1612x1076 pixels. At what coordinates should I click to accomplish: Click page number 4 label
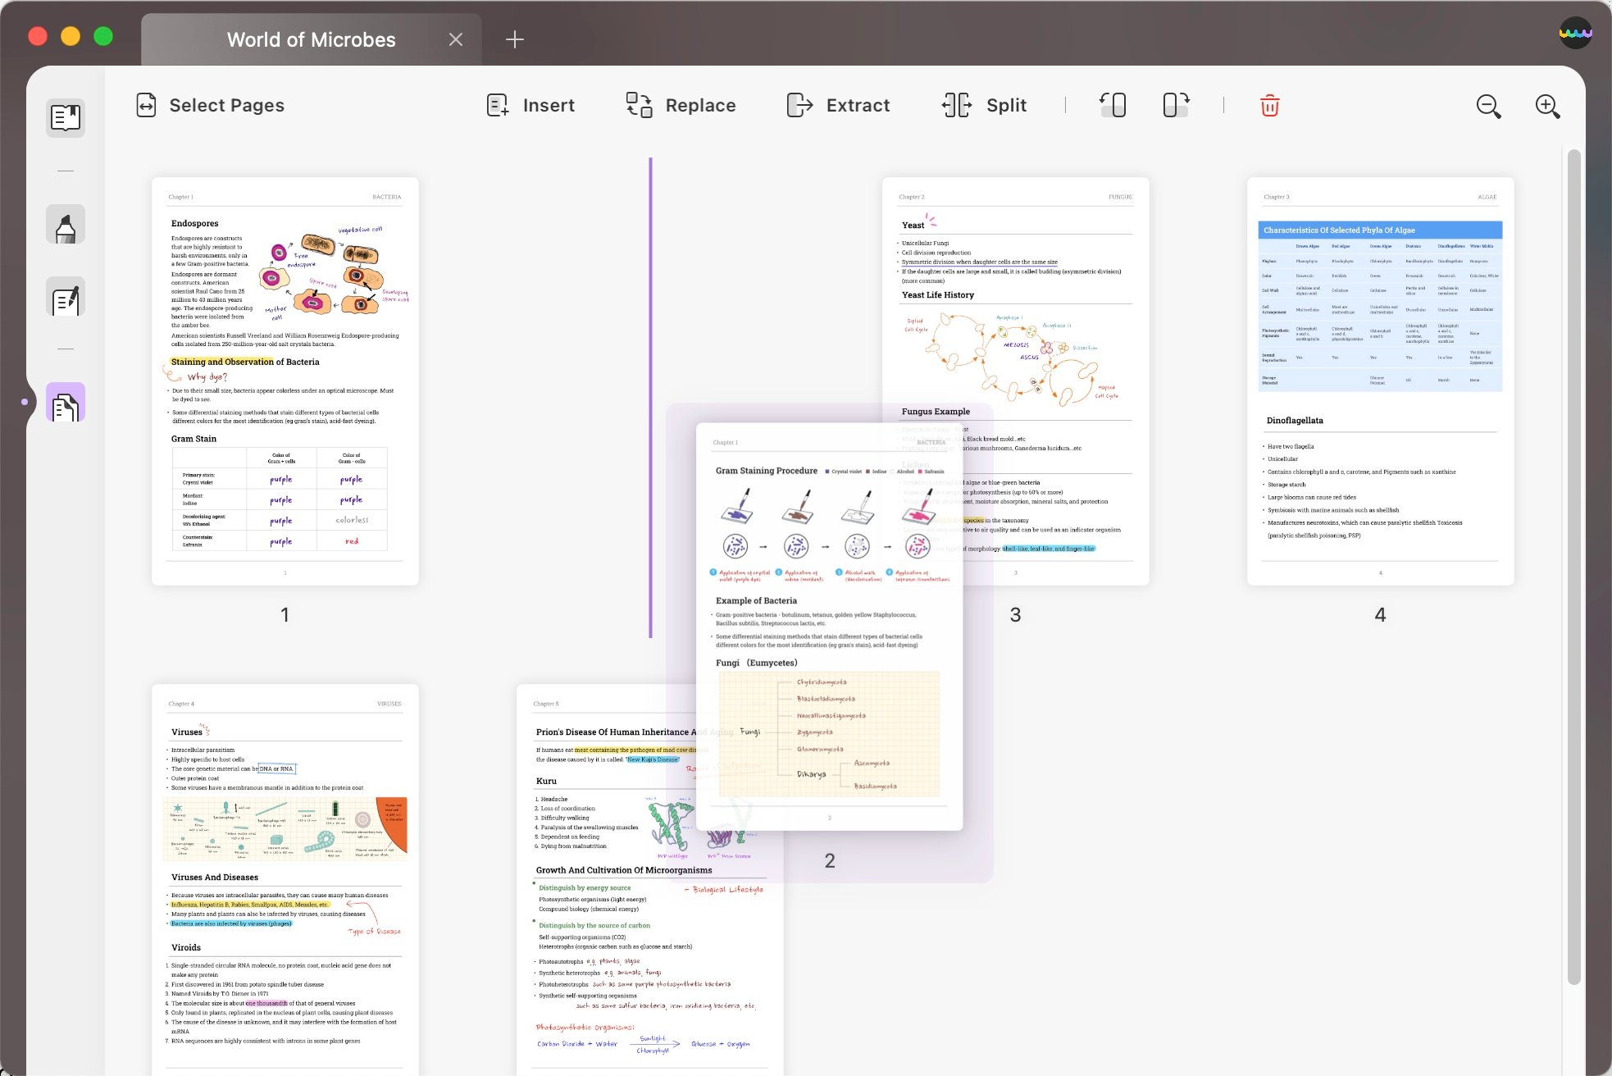(1380, 614)
